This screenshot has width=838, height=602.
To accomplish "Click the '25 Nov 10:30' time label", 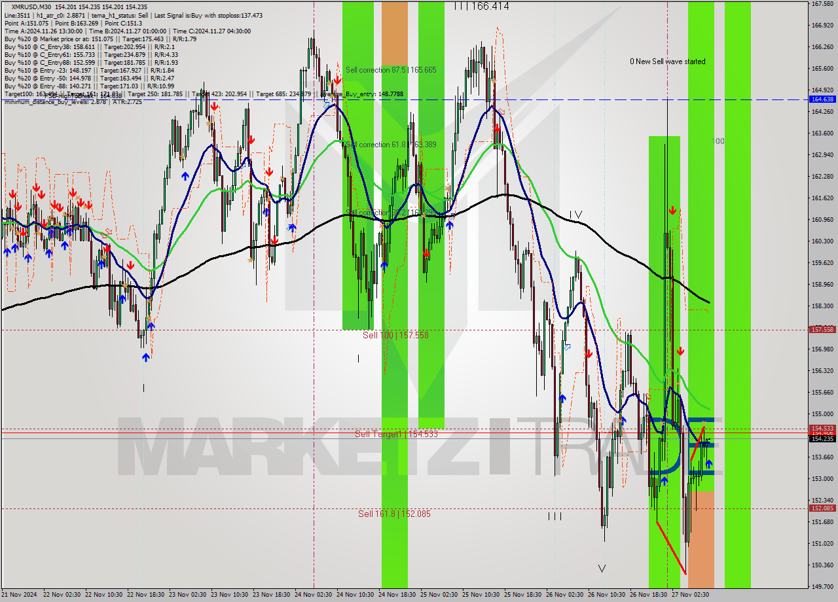I will pos(481,595).
